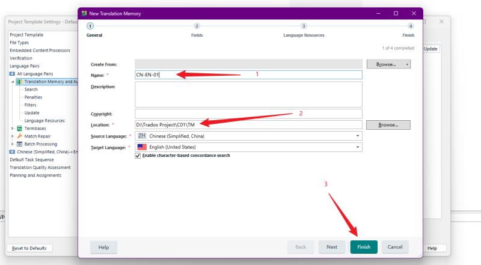Click the Termbases icon in the tree
Viewport: 481px width, 265px height.
20,129
